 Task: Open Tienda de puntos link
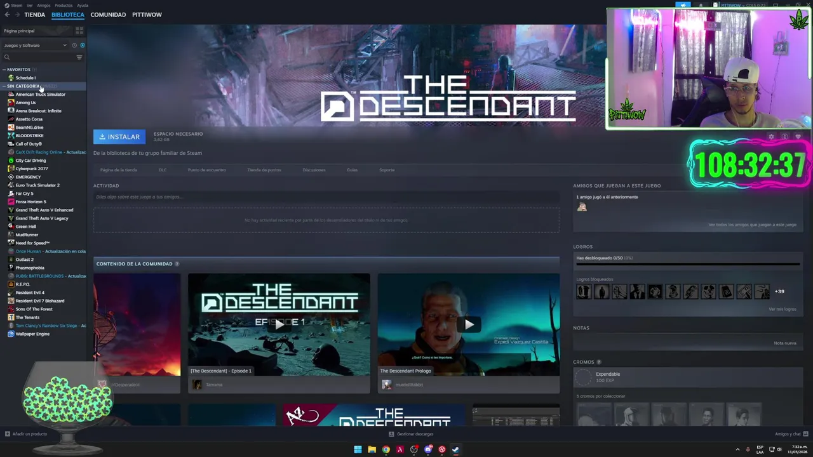pos(264,170)
